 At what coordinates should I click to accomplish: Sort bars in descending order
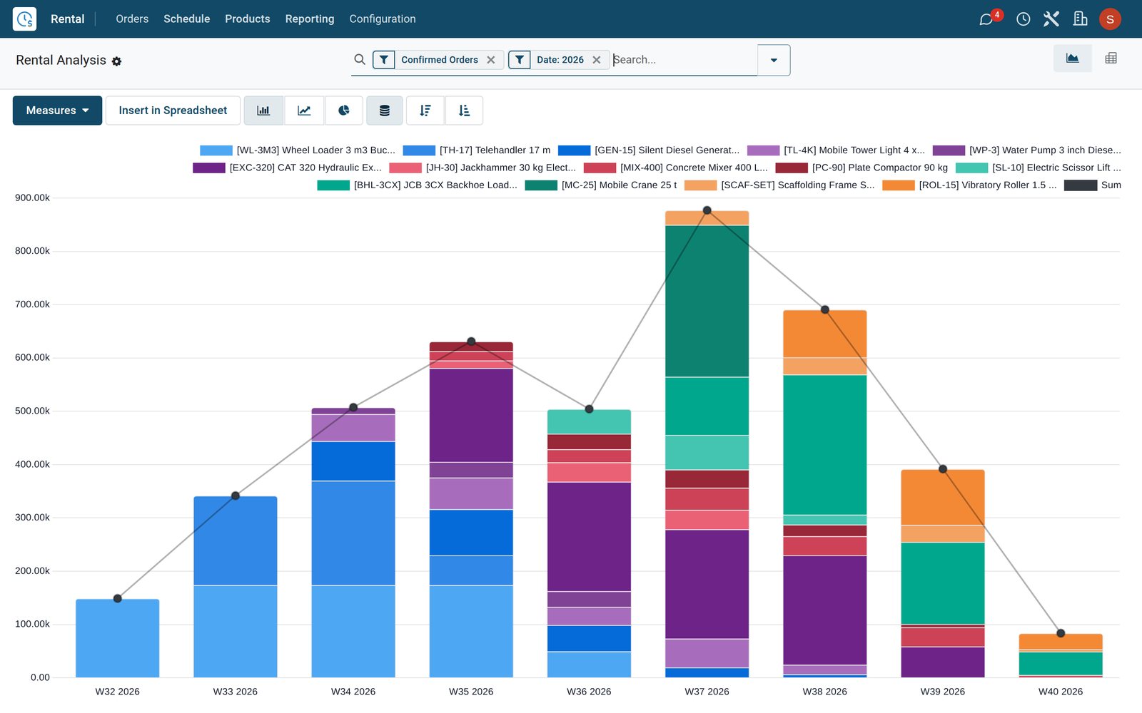point(425,111)
